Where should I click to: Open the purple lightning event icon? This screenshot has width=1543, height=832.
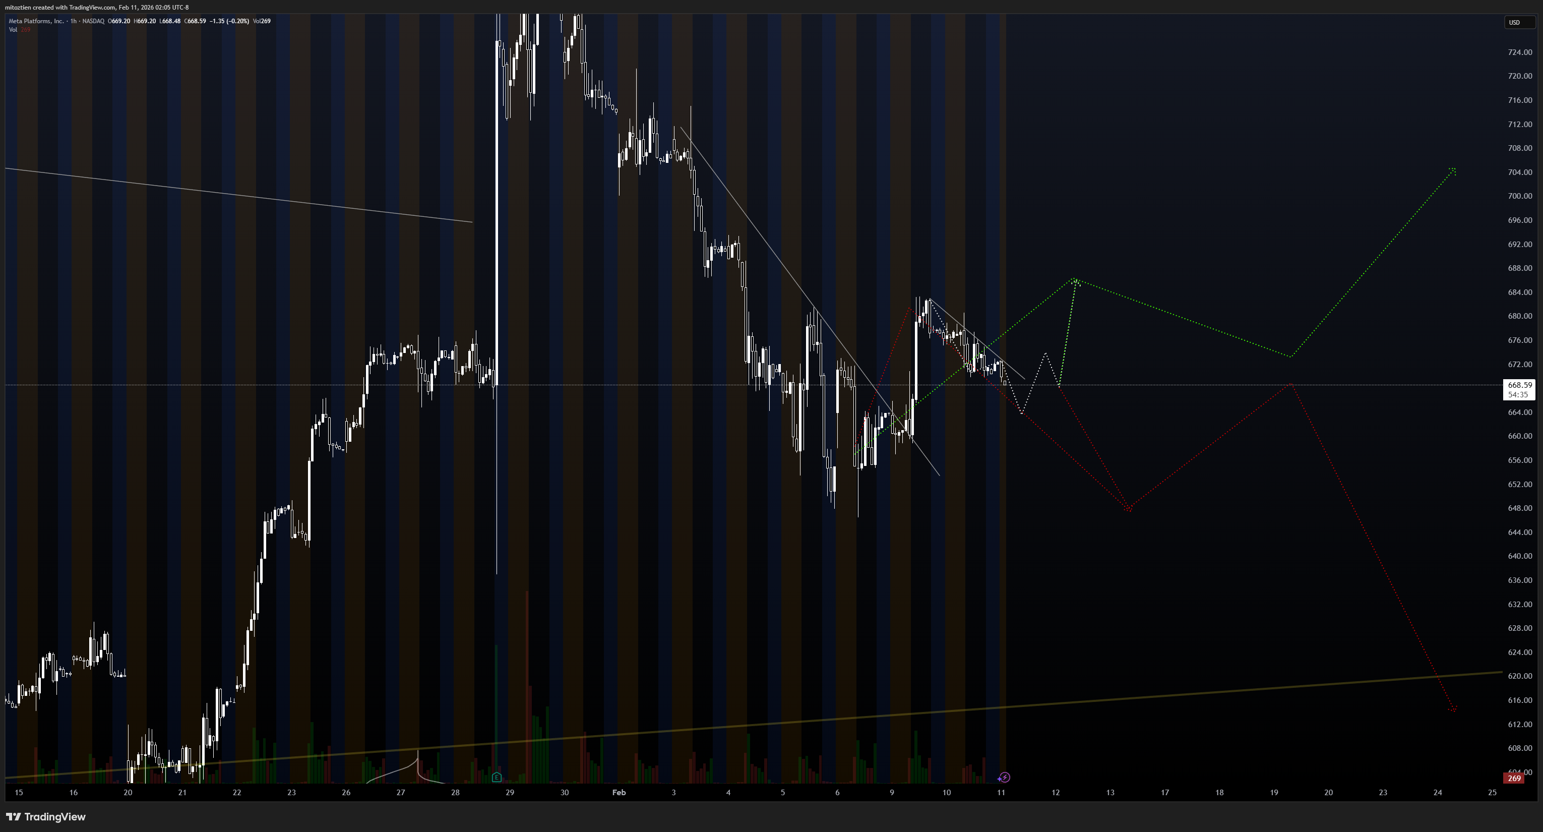pos(1005,778)
